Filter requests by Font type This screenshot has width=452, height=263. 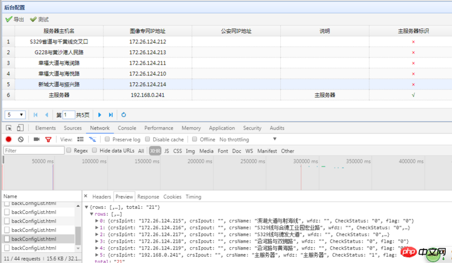coord(223,151)
